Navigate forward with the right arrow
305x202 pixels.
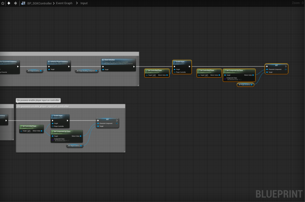point(16,3)
